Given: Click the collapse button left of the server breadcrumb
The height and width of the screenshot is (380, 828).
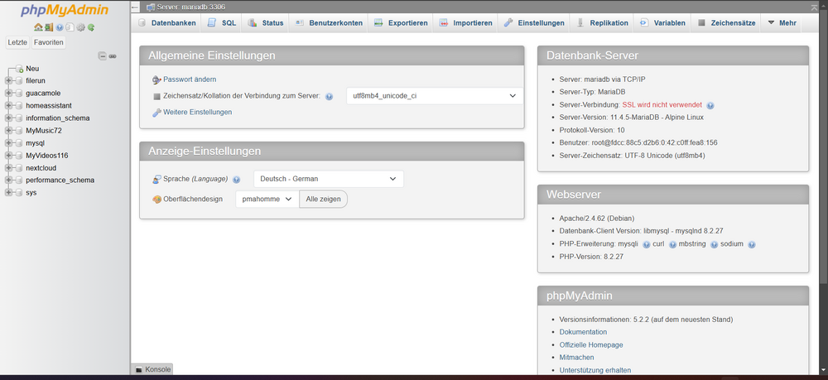Looking at the screenshot, I should point(135,7).
